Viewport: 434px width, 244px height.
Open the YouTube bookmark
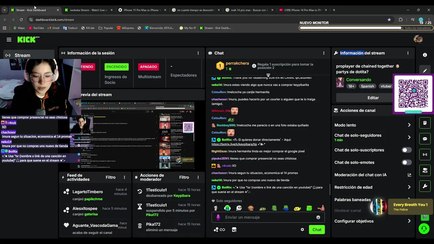coord(36,28)
